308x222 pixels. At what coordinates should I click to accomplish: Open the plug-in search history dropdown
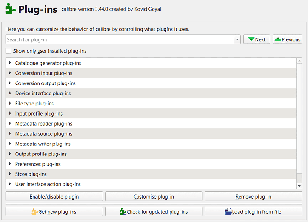click(237, 39)
